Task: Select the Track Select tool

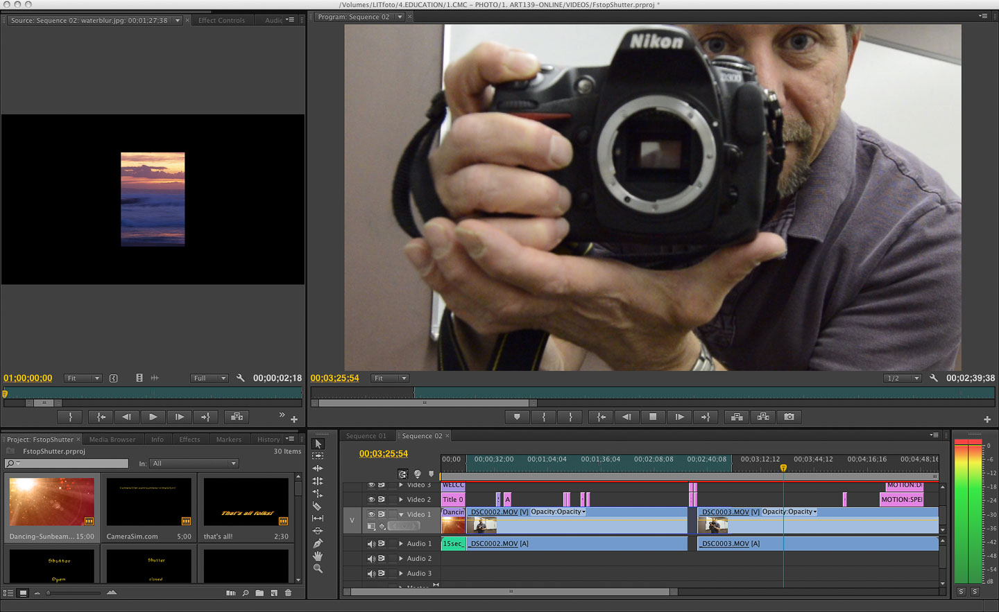Action: pyautogui.click(x=318, y=456)
